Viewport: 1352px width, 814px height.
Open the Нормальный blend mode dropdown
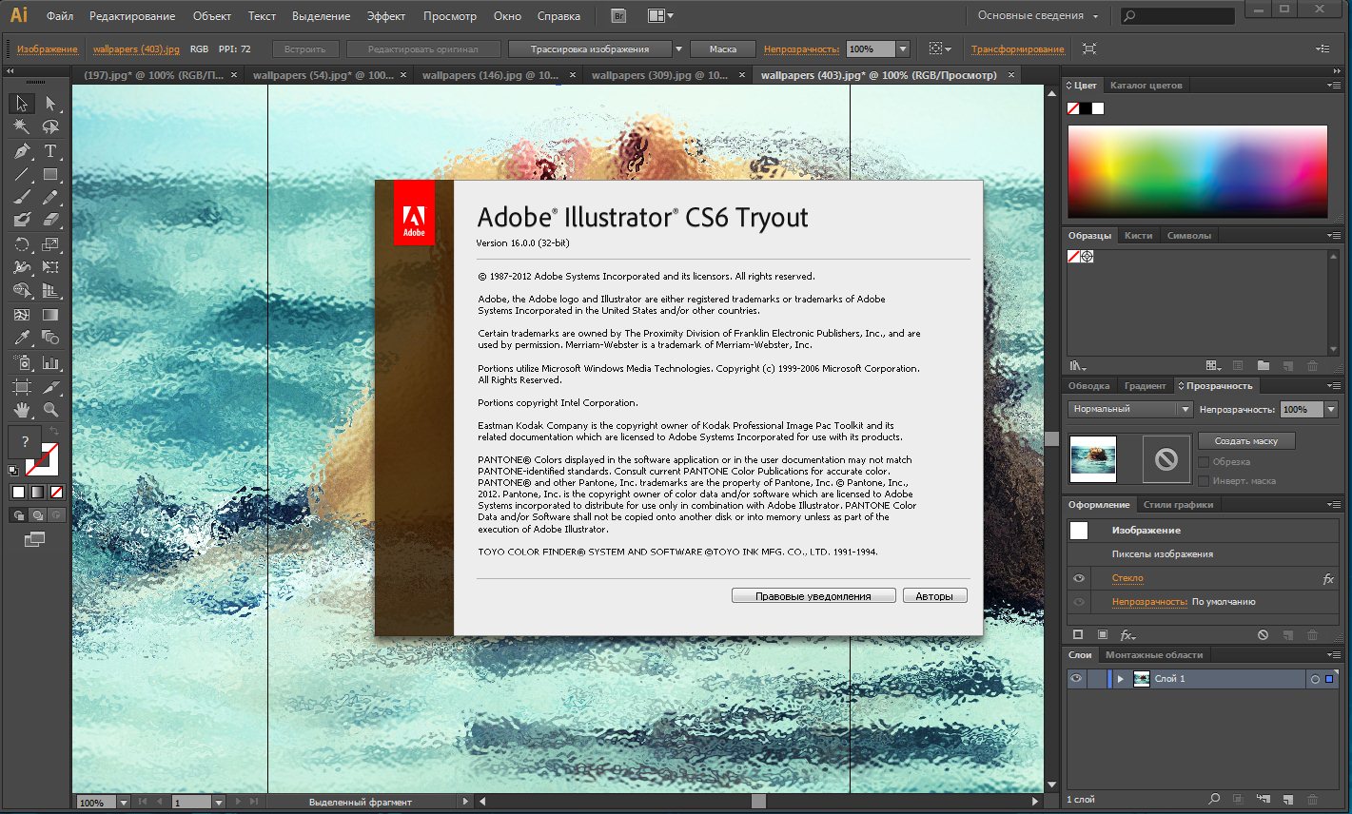tap(1130, 409)
